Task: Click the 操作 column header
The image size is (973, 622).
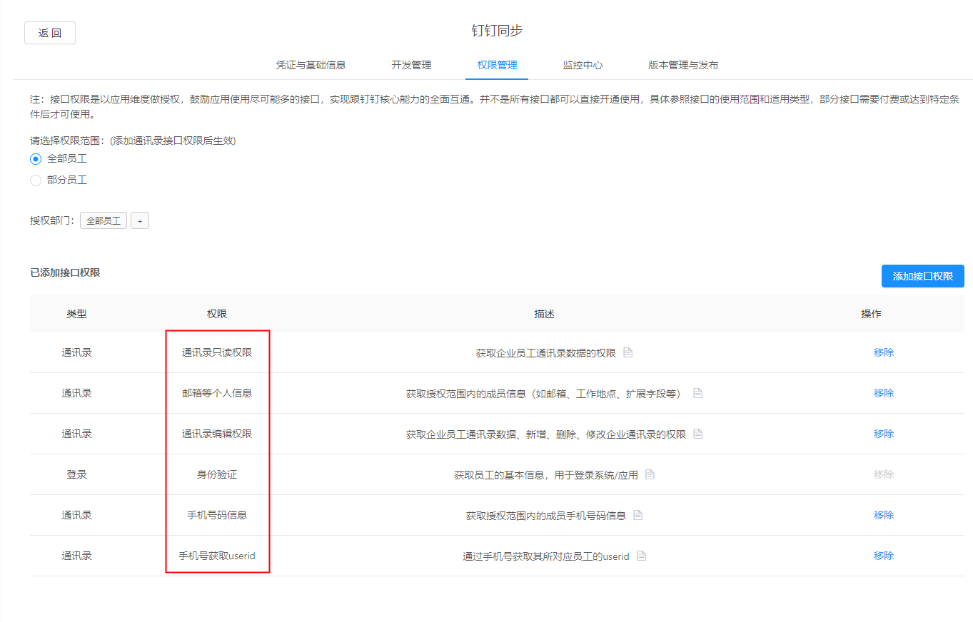Action: click(x=871, y=314)
